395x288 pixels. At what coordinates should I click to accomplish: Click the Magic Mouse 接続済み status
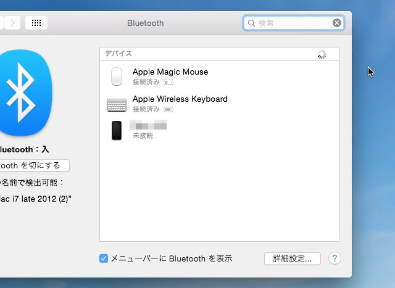pos(146,82)
